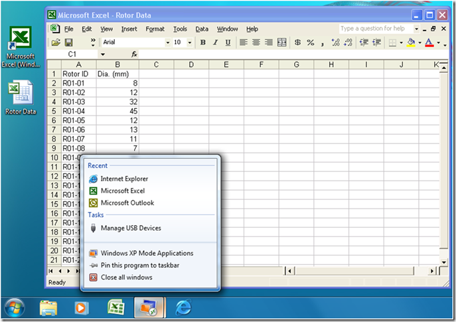Select Microsoft Excel desktop shortcut

tap(21, 47)
